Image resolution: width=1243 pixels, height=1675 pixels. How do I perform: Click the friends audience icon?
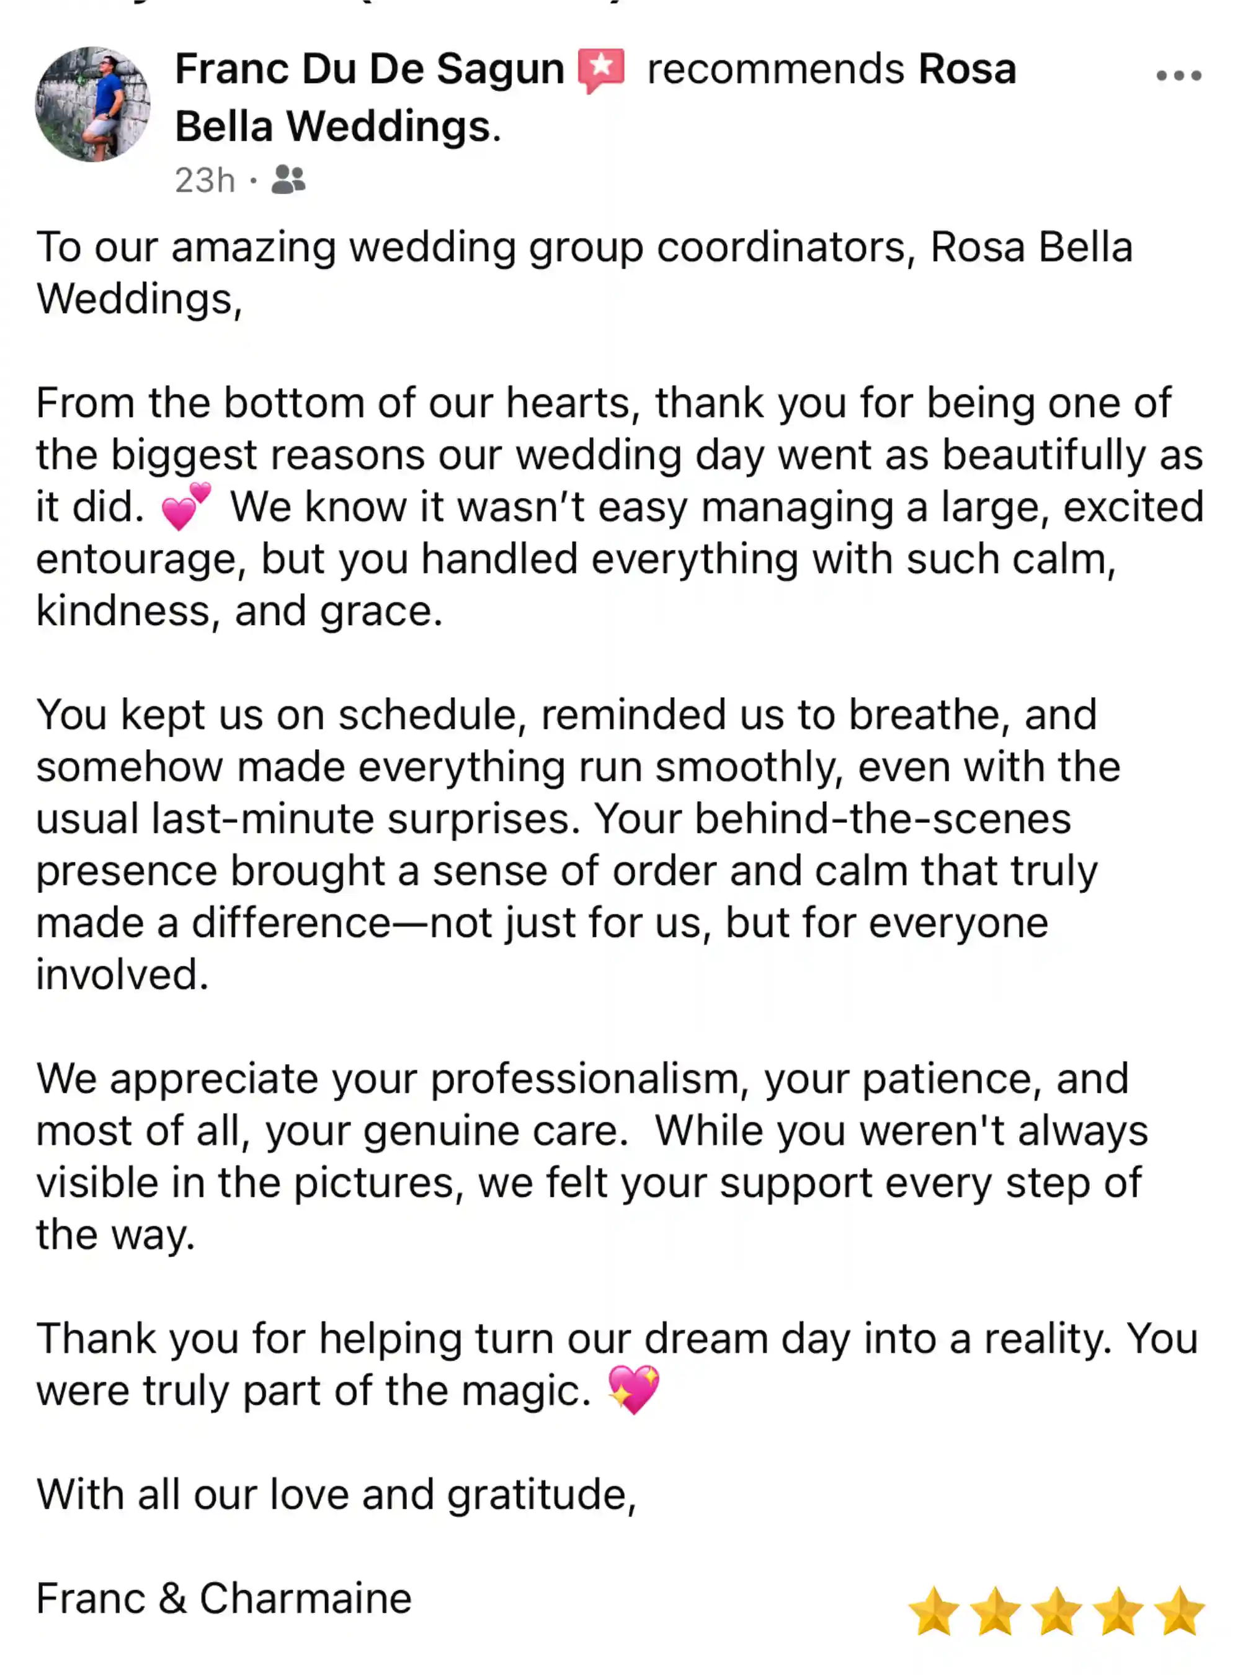[x=288, y=180]
